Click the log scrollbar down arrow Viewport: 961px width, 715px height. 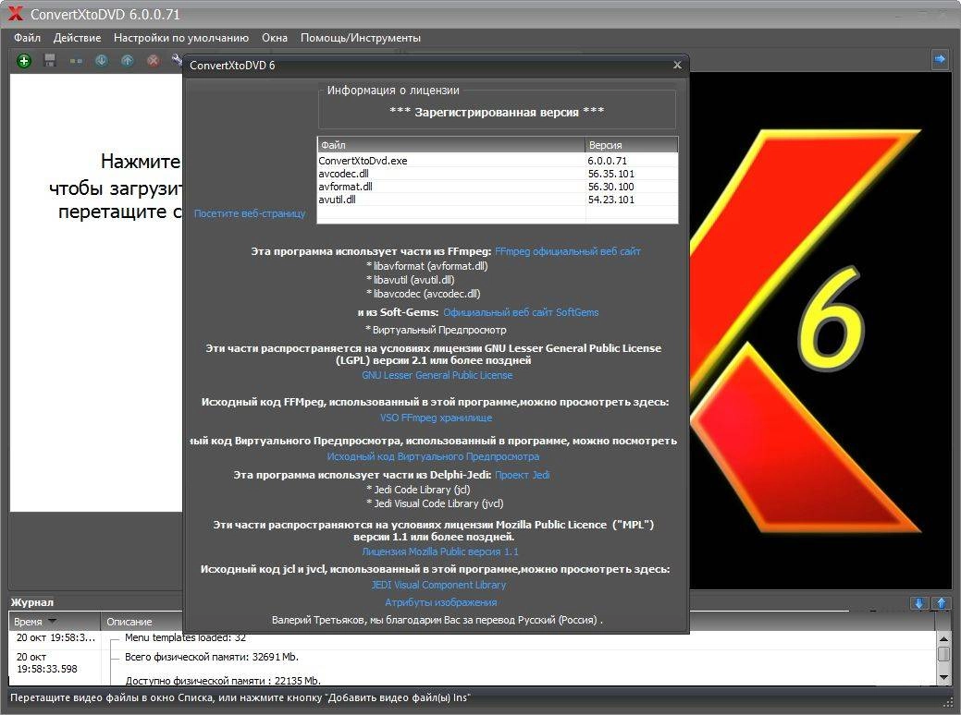point(943,677)
